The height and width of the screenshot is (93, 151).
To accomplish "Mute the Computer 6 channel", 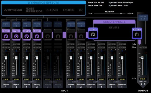I will pos(122,47).
